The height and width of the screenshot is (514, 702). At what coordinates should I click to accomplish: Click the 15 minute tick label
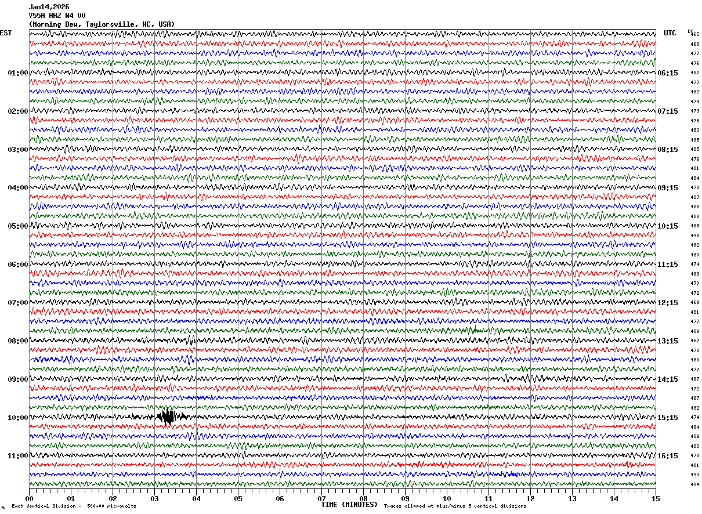(656, 498)
